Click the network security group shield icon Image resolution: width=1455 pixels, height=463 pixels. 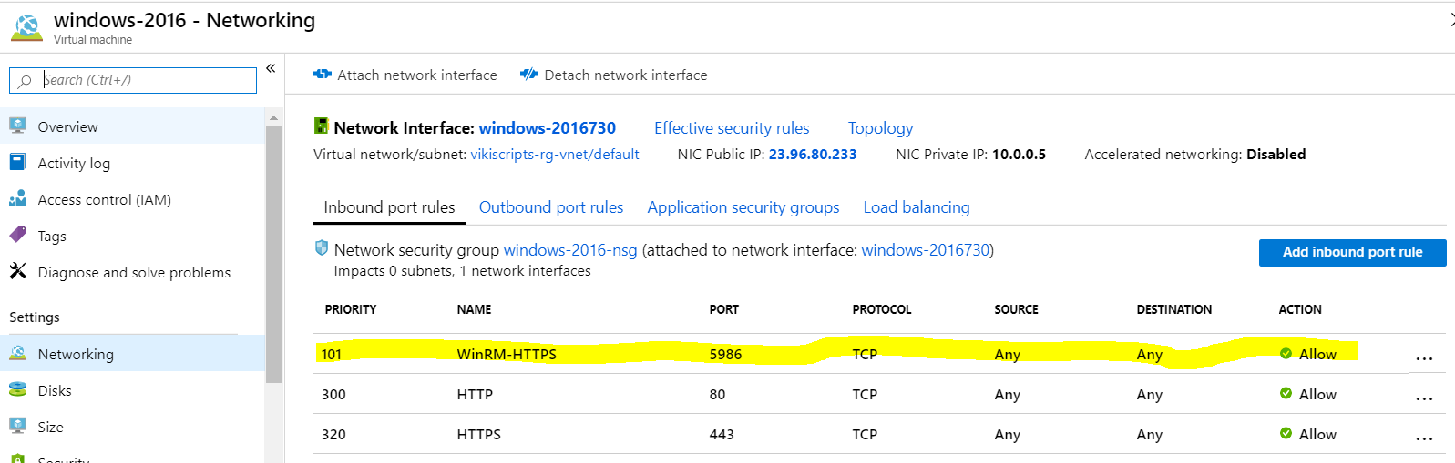tap(322, 247)
